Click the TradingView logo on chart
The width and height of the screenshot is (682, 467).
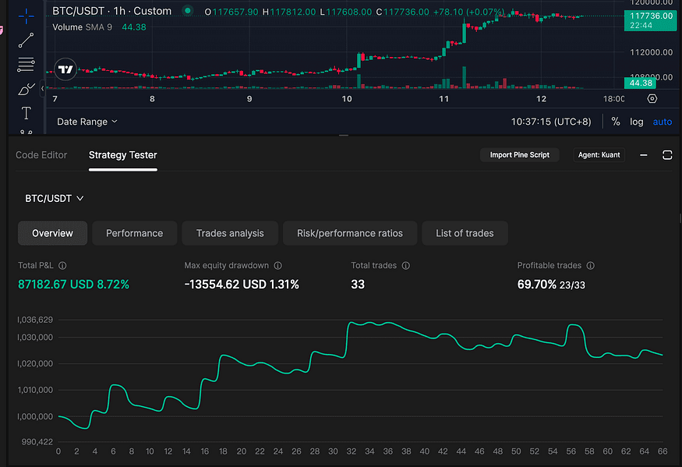pos(66,70)
